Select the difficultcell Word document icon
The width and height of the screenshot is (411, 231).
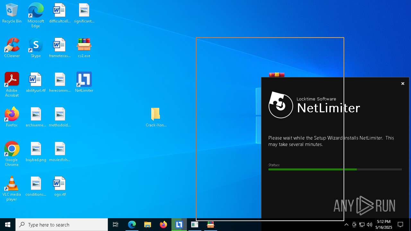60,13
